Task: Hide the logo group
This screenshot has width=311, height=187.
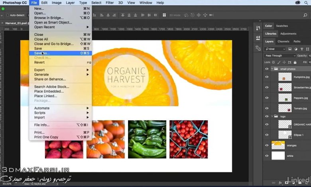Action: (x=267, y=116)
